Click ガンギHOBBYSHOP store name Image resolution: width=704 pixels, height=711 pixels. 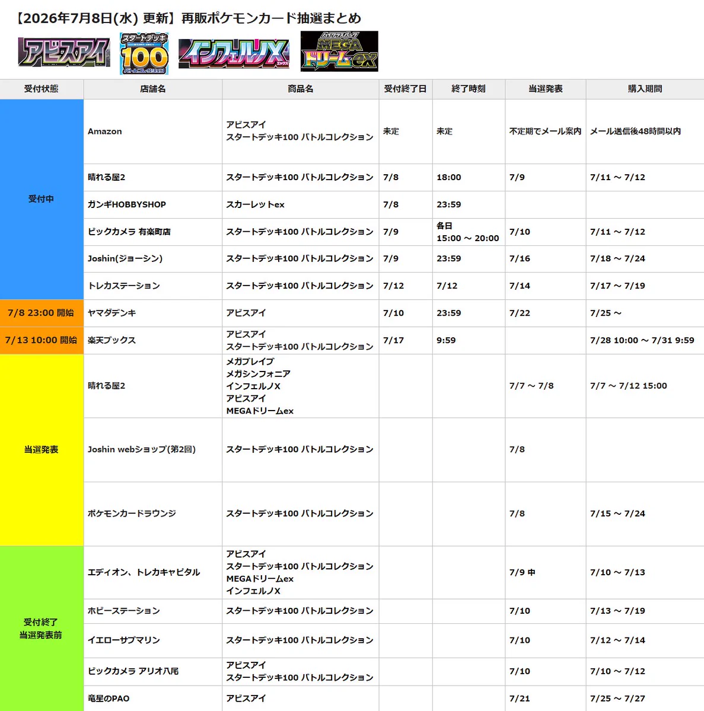[x=127, y=204]
